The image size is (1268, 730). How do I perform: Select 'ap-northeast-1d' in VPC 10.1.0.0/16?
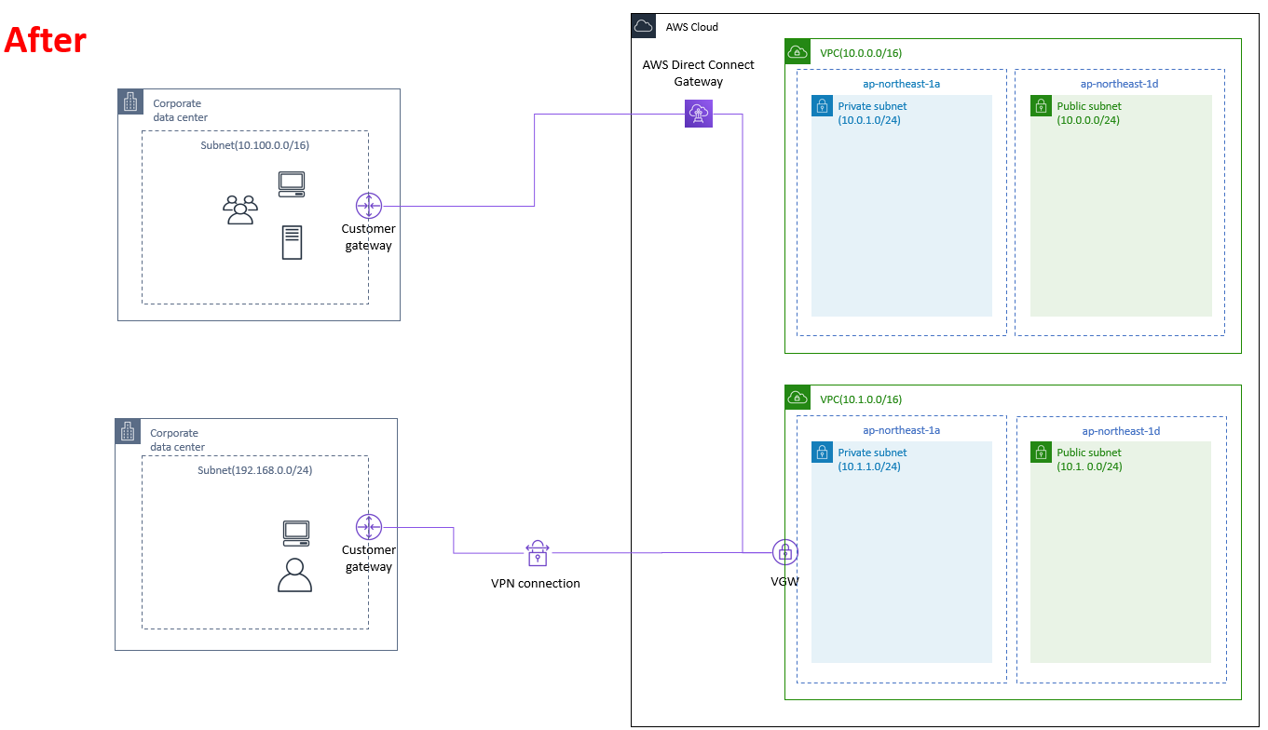click(x=1121, y=431)
